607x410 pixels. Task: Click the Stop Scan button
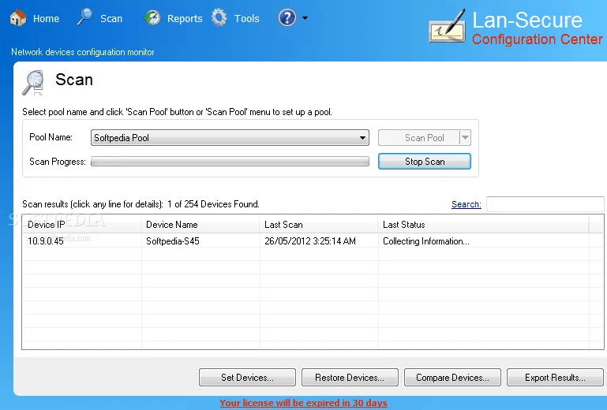pyautogui.click(x=425, y=162)
